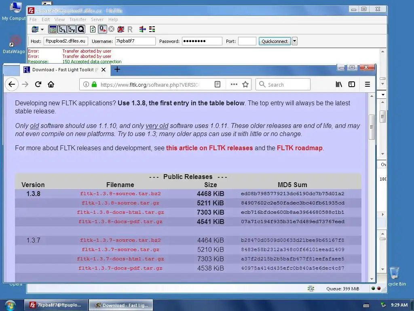Open FileZilla Edit menu

click(x=45, y=19)
